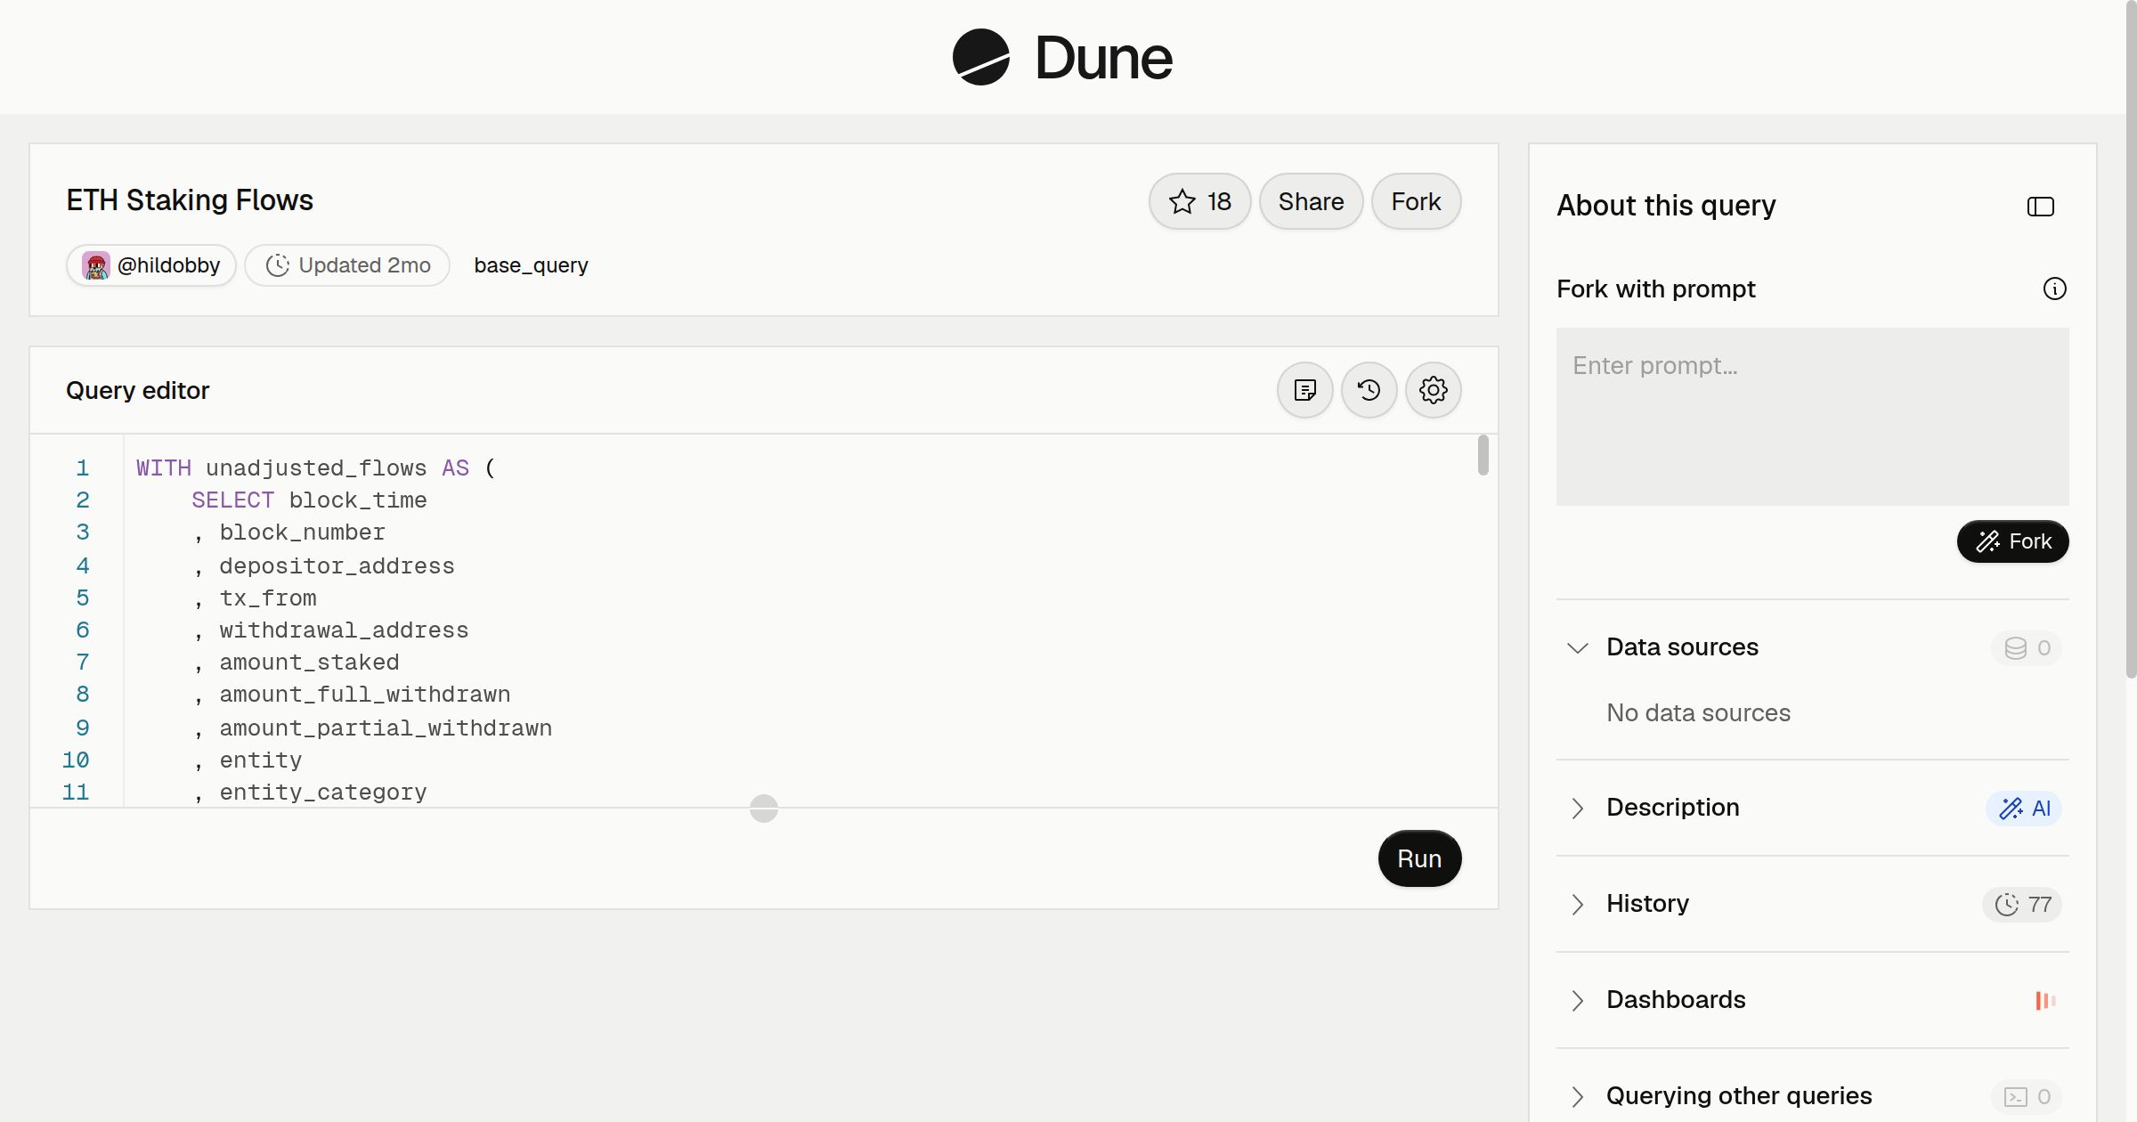
Task: Click the No data sources text
Action: point(1698,713)
